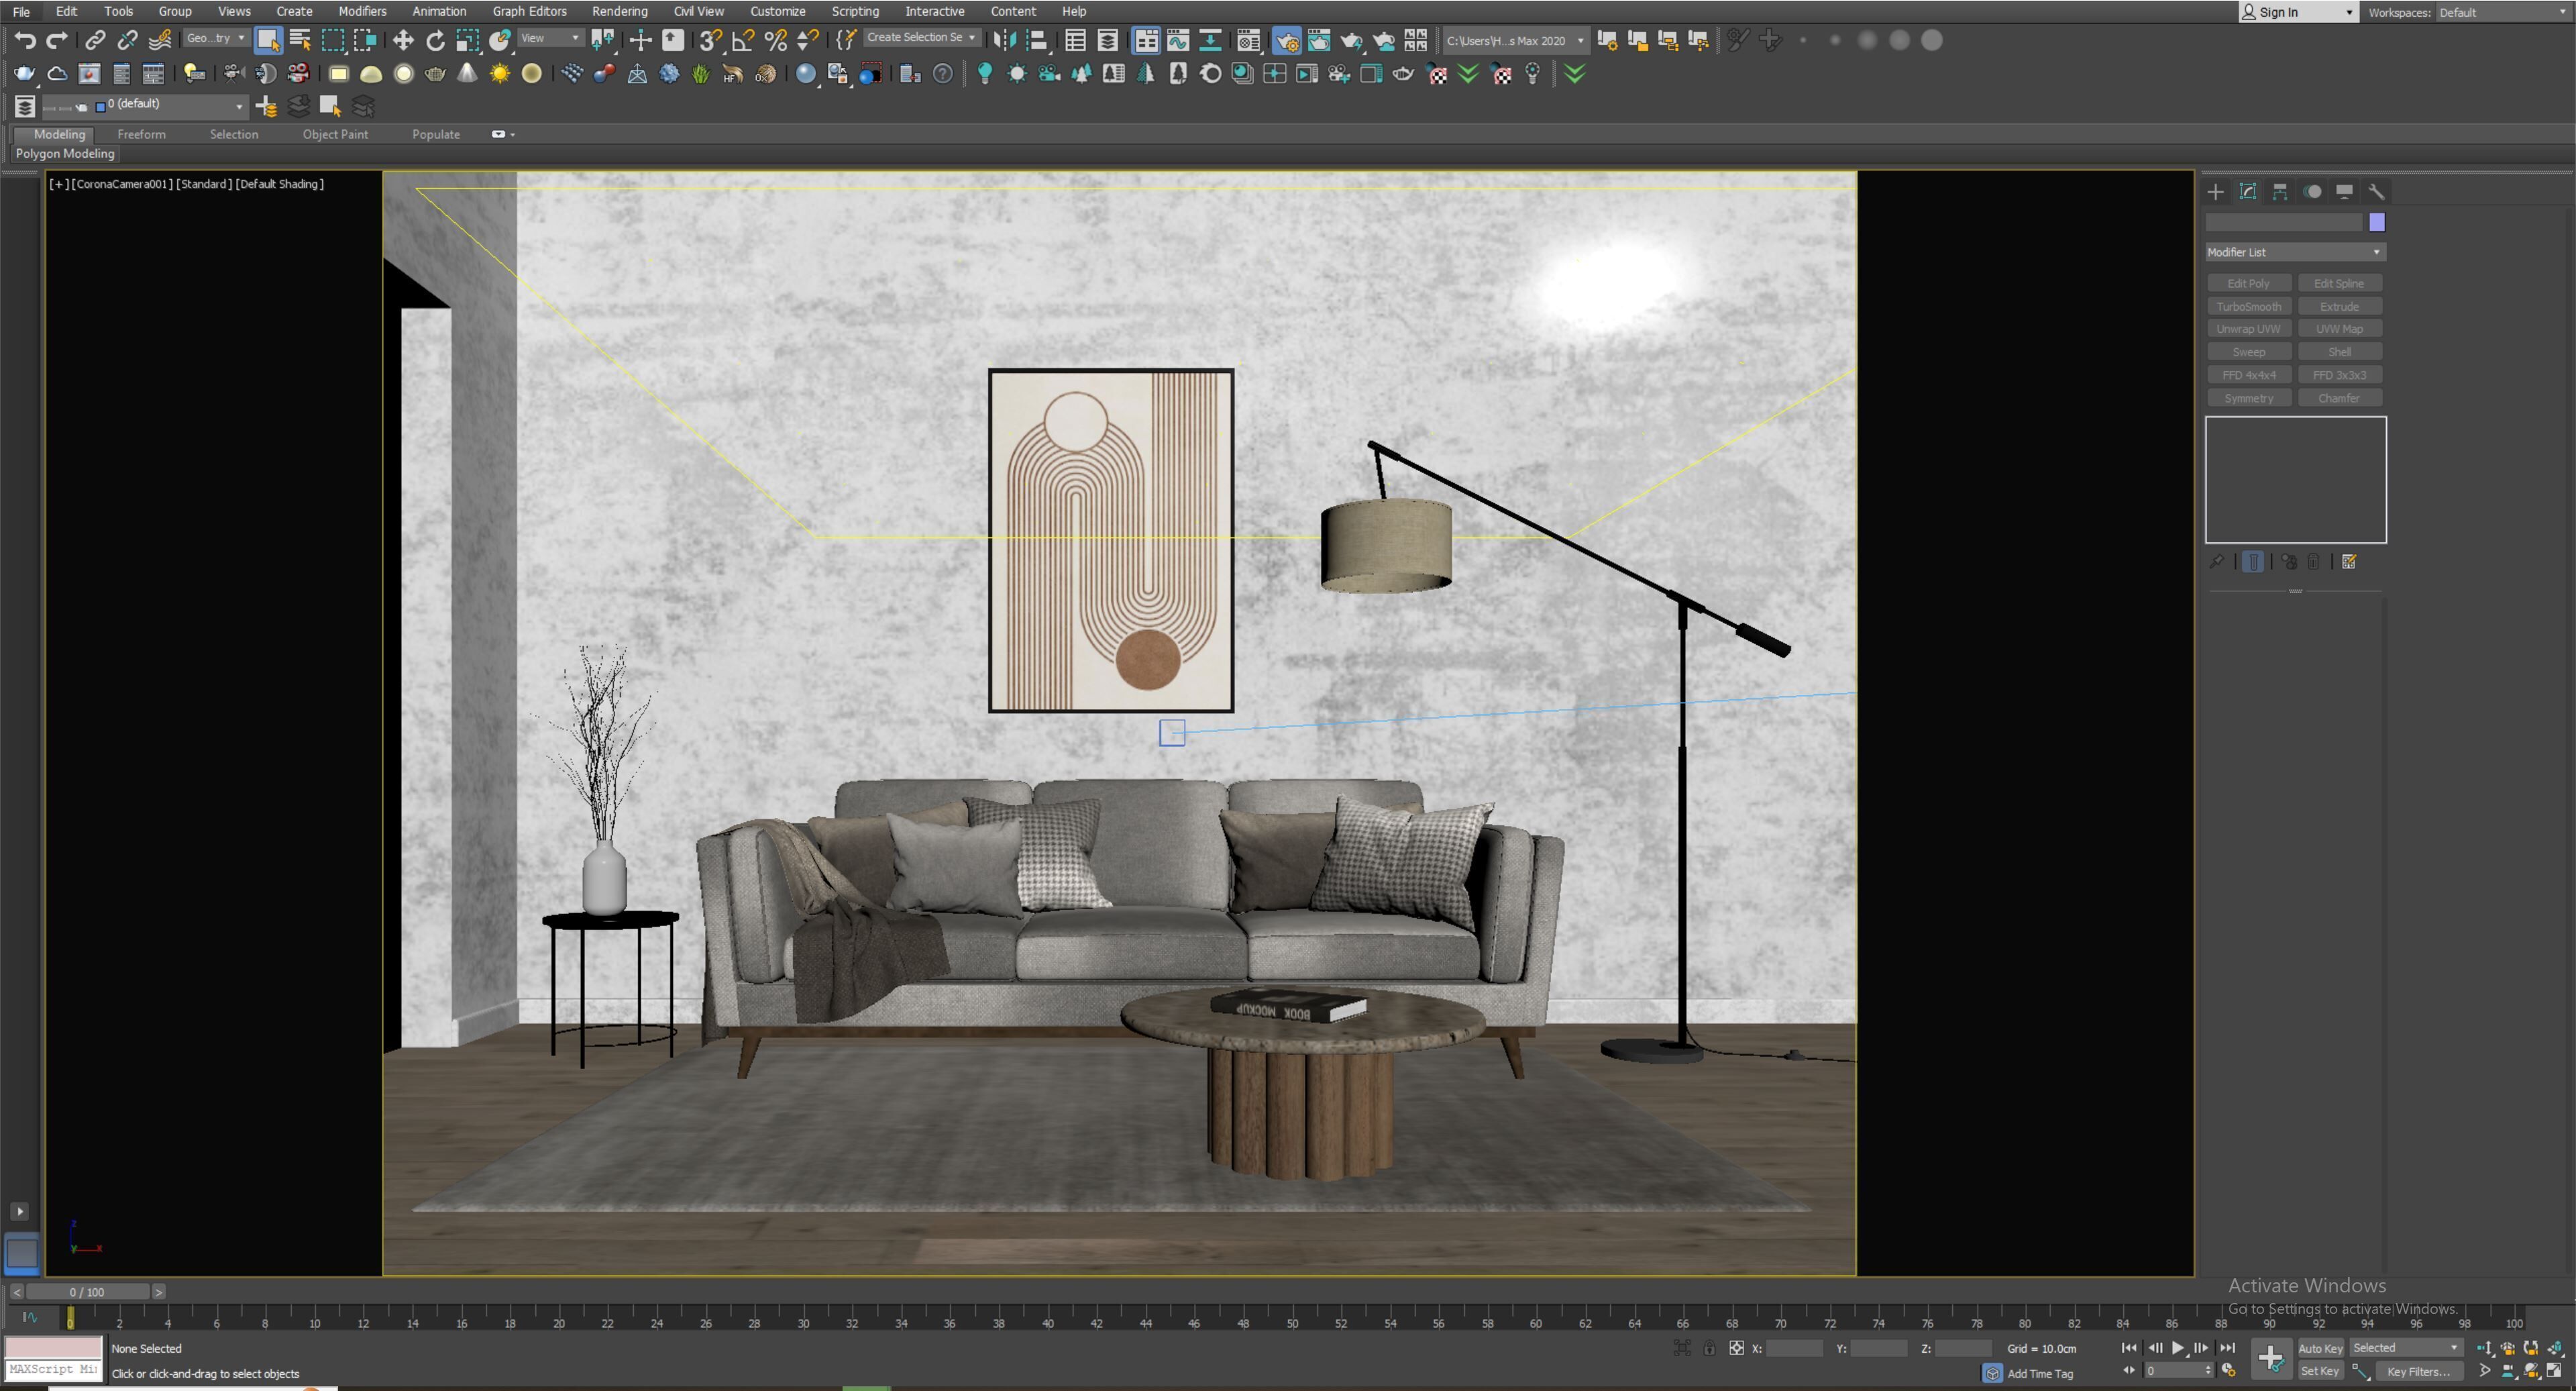The image size is (2576, 1391).
Task: Open the Modifiers menu
Action: [x=362, y=11]
